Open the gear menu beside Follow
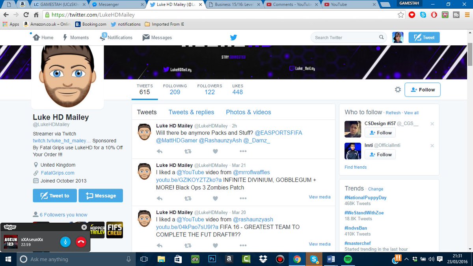473x266 pixels. [398, 90]
